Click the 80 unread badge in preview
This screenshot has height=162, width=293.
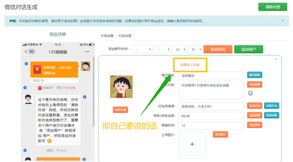point(31,52)
